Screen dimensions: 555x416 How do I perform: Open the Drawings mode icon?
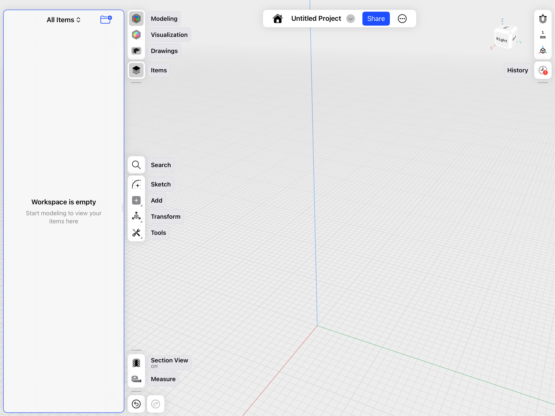click(x=136, y=51)
